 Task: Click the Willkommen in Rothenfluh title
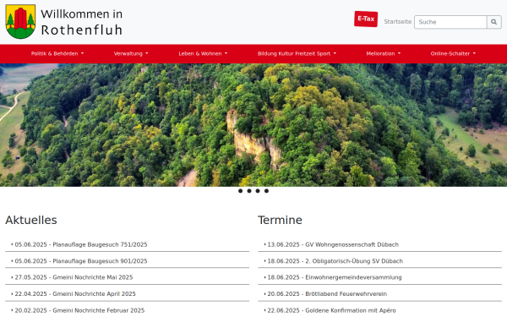(81, 22)
